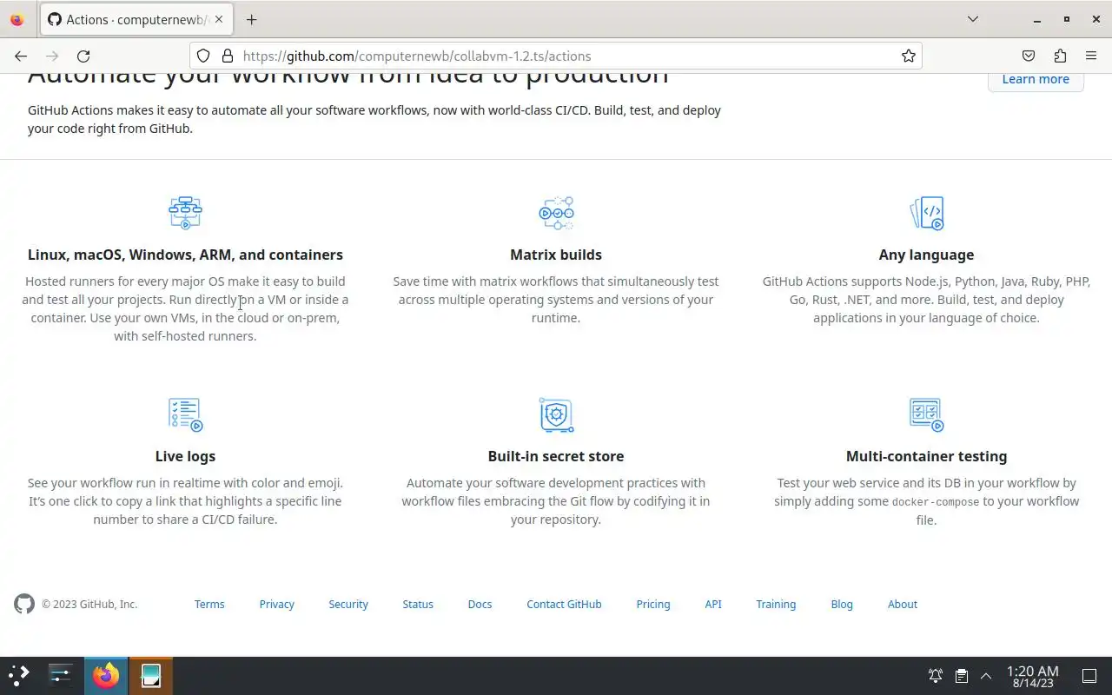Click the tracking protection shield icon
The image size is (1112, 695).
coord(203,56)
